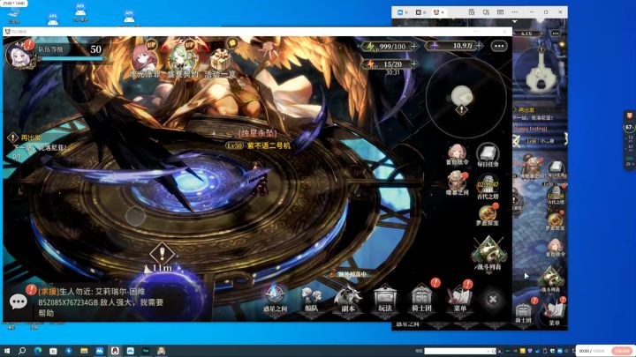
Task: Select the third active tab in the emulator title bar
Action: [x=439, y=12]
